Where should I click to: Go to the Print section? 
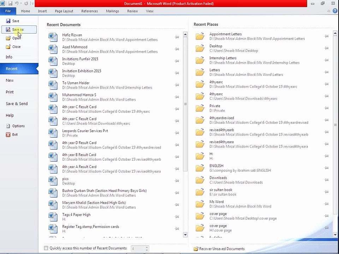10,92
